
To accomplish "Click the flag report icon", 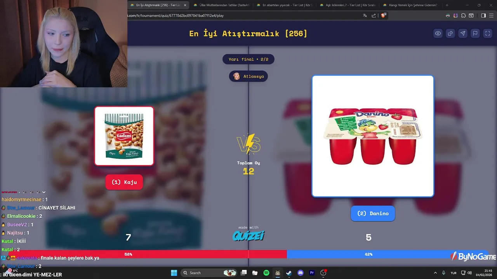I will pos(475,33).
